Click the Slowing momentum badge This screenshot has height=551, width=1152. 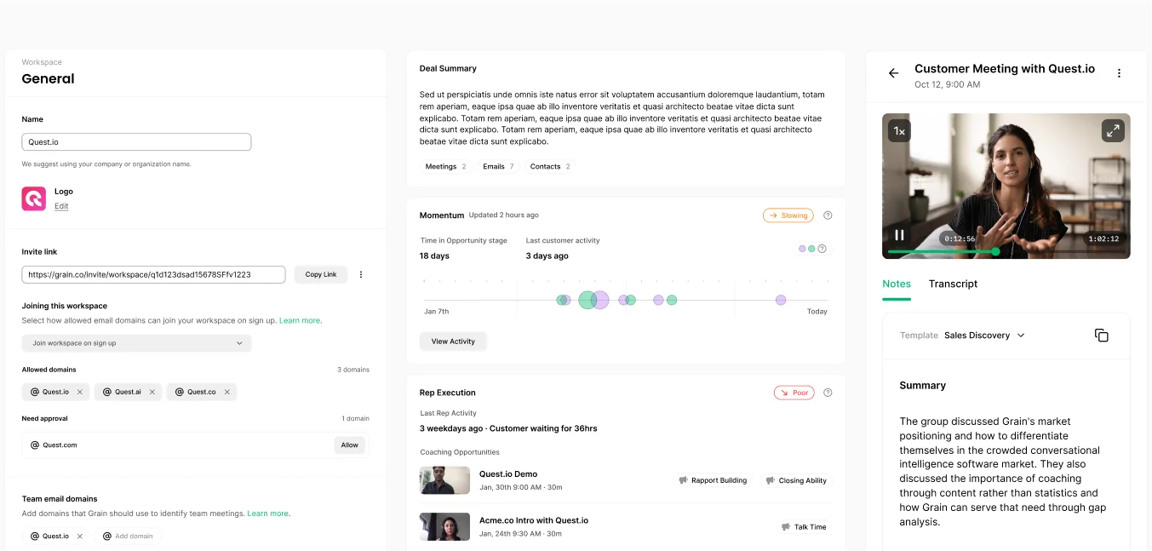point(788,215)
